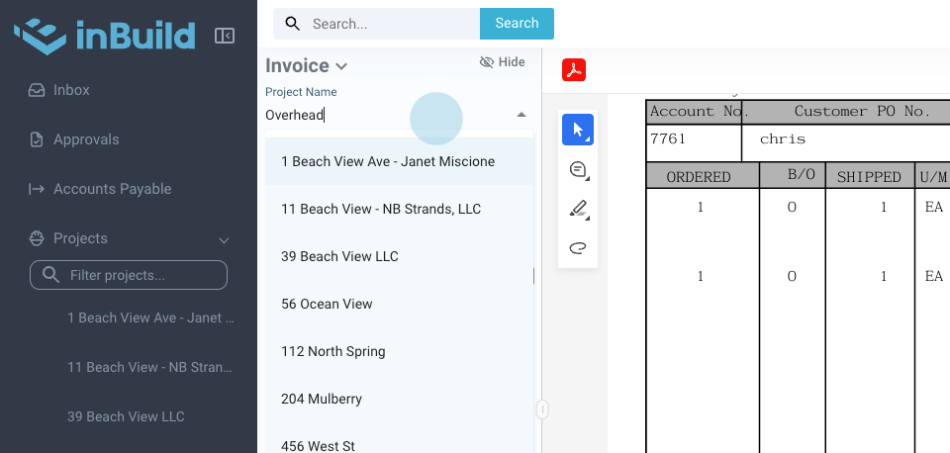950x453 pixels.
Task: Open Accounts Payable
Action: 112,189
